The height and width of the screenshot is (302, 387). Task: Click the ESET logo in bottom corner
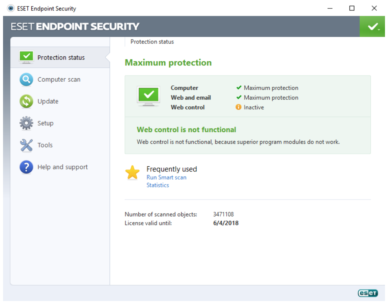368,293
